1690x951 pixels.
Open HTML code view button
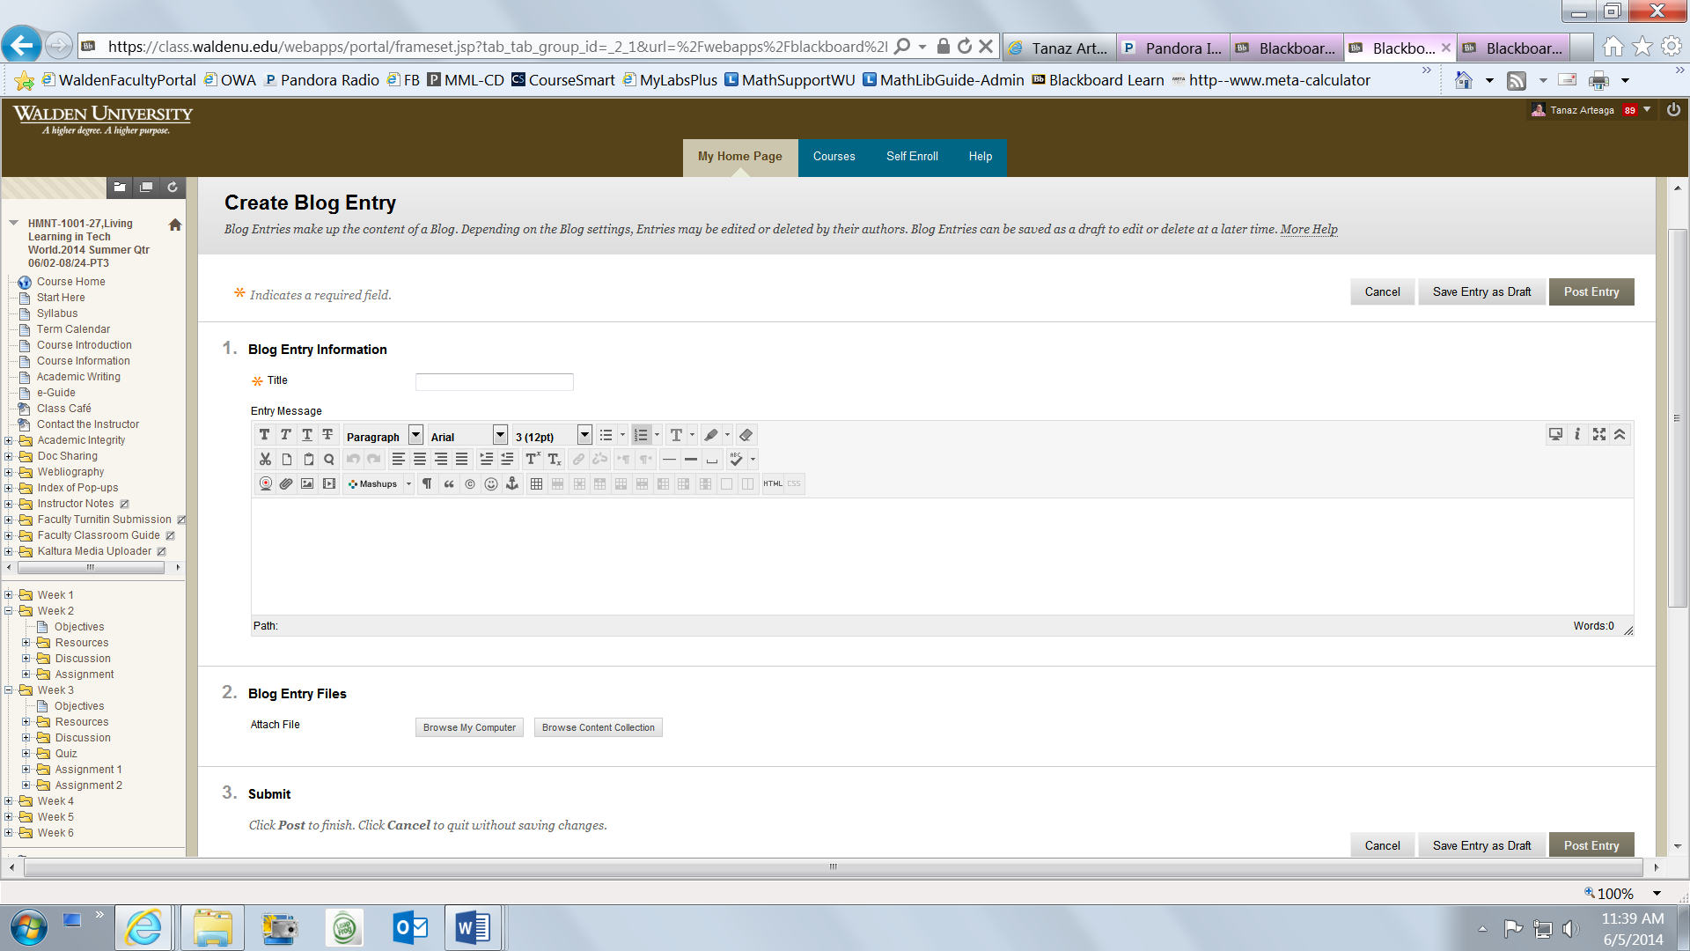coord(773,484)
